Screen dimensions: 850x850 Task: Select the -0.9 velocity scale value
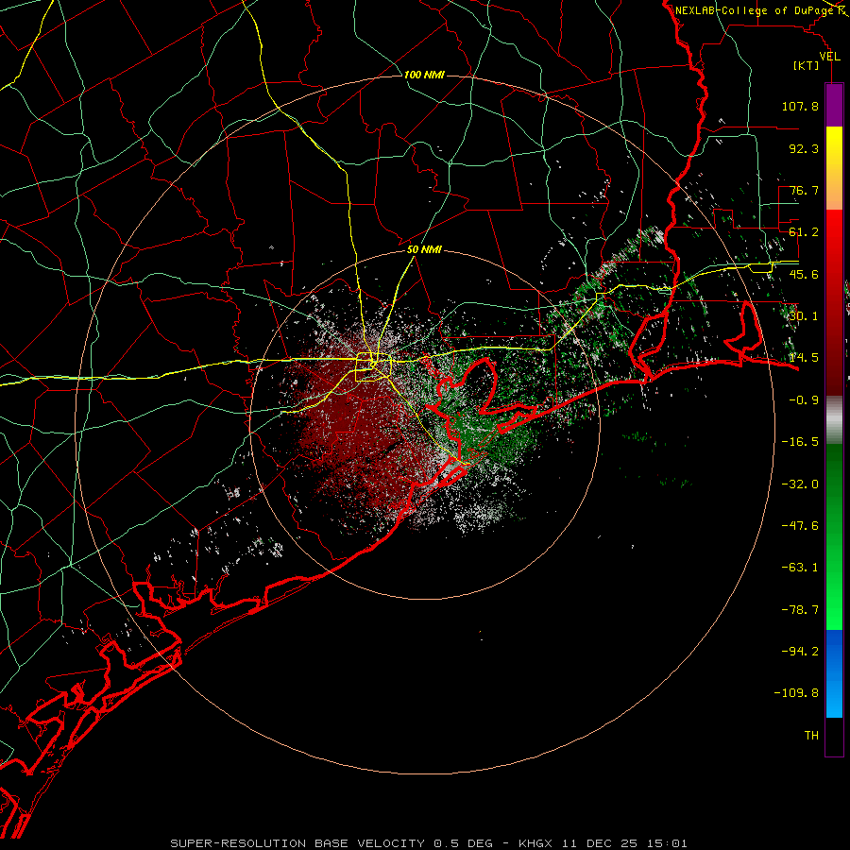[x=804, y=400]
